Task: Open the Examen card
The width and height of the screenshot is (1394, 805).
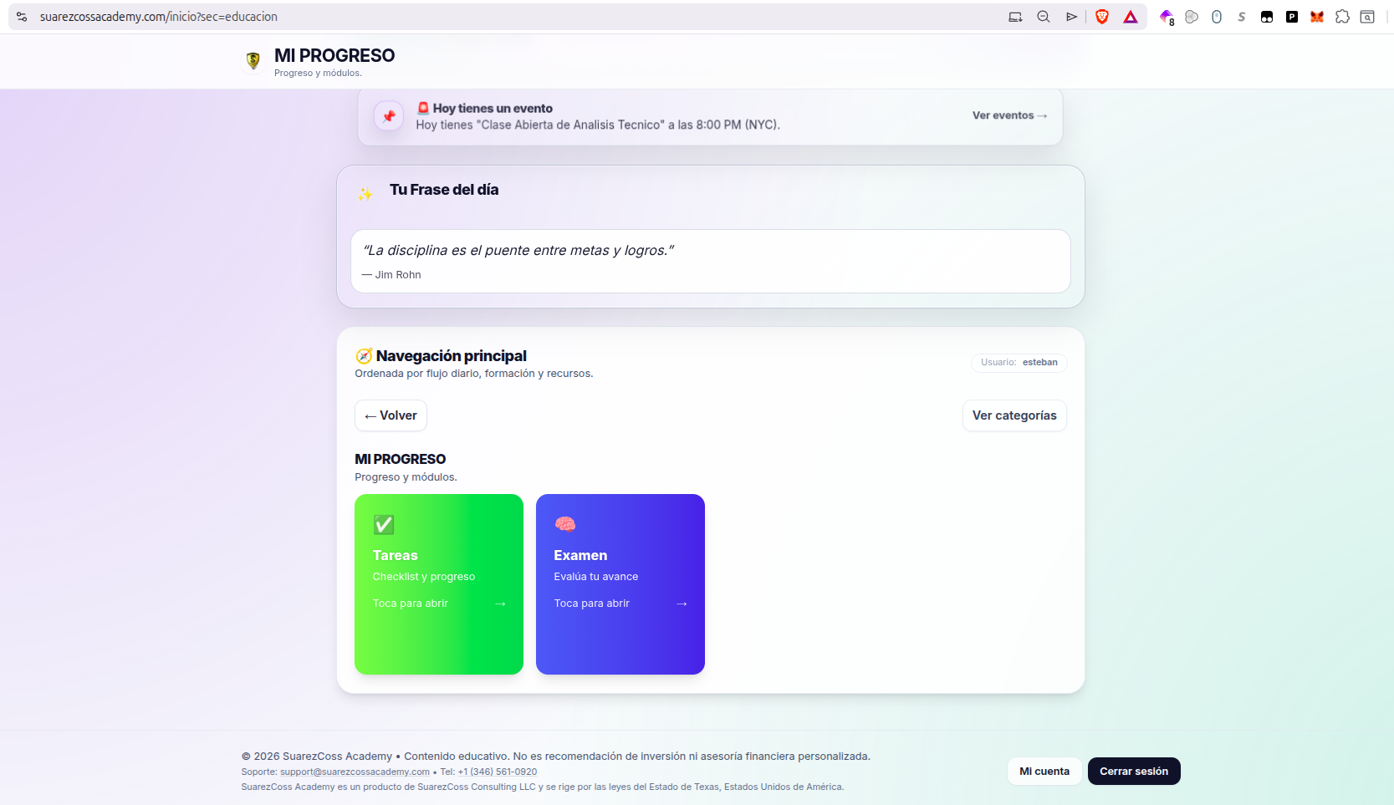Action: [x=620, y=583]
